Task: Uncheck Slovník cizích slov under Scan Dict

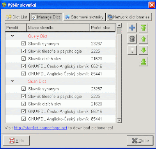Action: coord(23,104)
